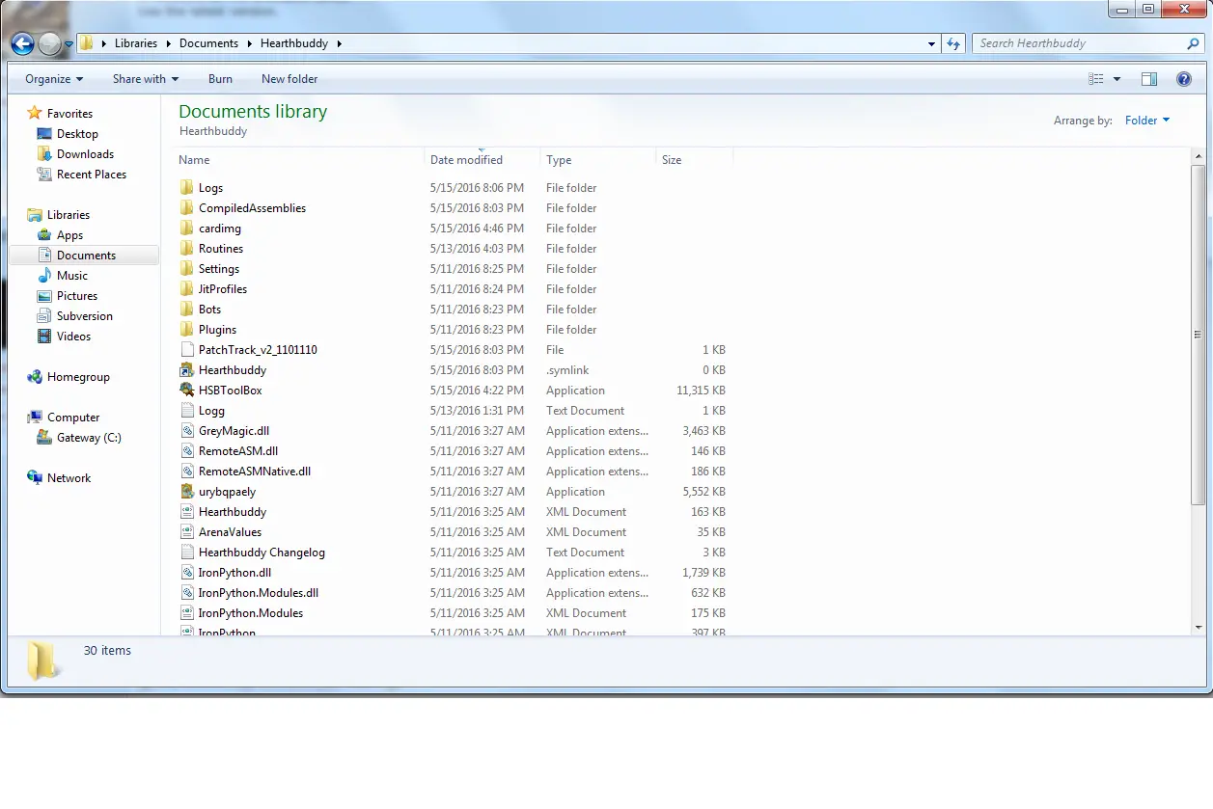Expand the view options arrow
This screenshot has width=1213, height=809.
click(x=1117, y=79)
